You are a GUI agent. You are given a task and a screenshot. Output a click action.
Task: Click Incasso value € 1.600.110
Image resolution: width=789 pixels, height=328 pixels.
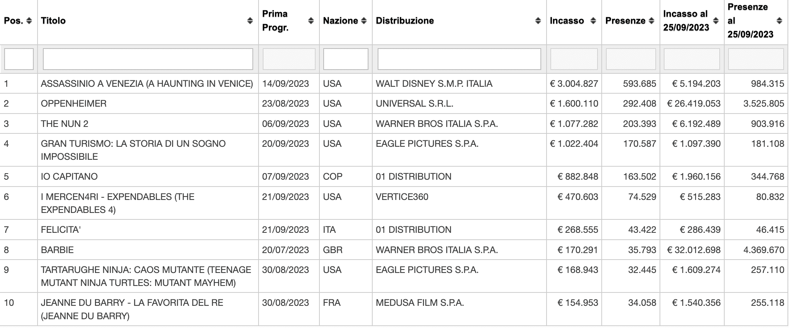574,104
